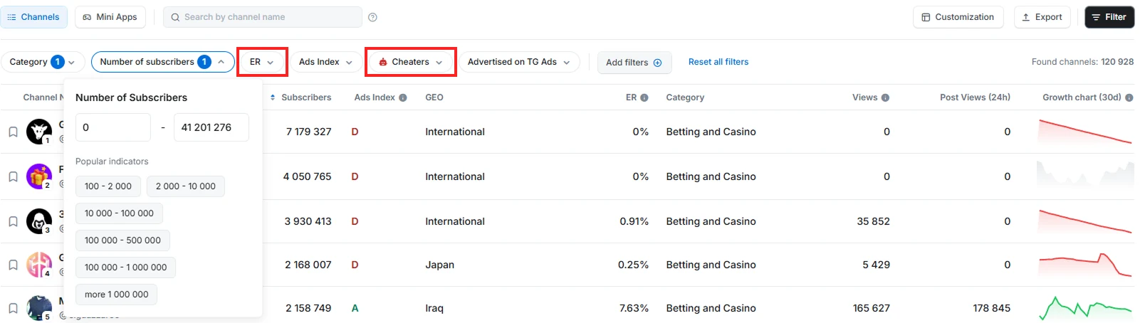Screen dimensions: 1145x323
Task: Show Views column info icon
Action: [x=885, y=98]
